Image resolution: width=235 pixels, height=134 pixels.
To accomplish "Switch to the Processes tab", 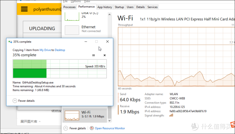I will (x=69, y=7).
